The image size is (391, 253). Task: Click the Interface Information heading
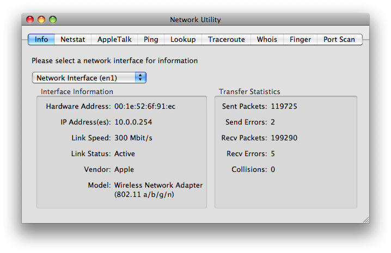pos(77,91)
